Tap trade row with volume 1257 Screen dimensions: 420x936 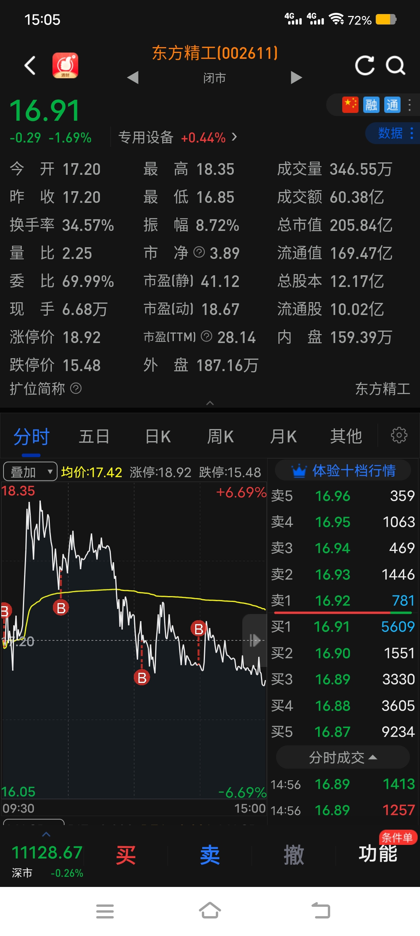coord(343,810)
